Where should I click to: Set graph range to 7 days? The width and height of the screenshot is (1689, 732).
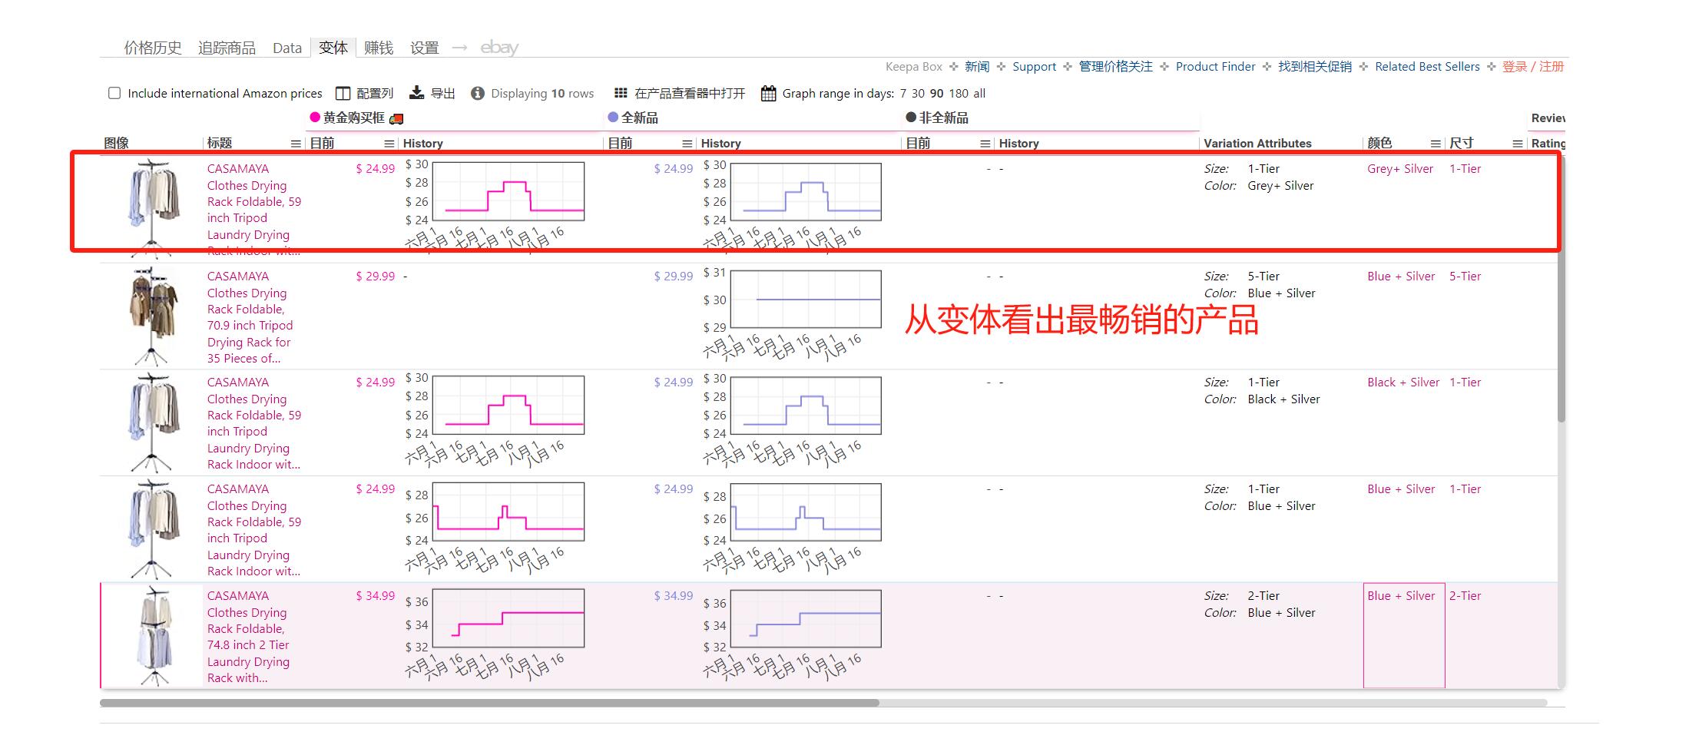903,94
